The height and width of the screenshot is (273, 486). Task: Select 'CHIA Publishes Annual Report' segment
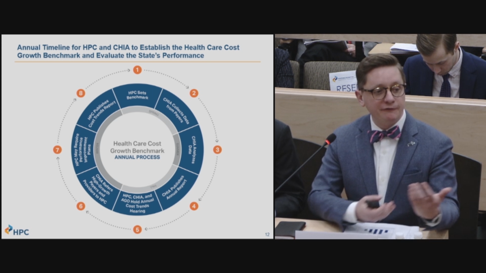coord(177,188)
